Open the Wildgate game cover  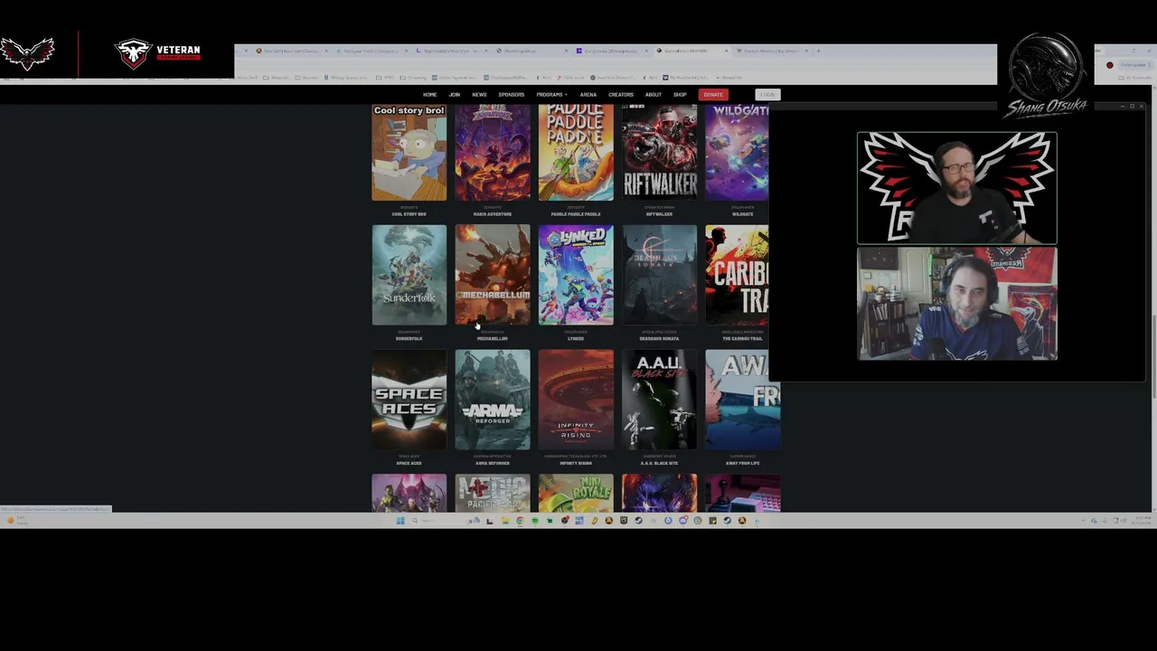point(737,152)
